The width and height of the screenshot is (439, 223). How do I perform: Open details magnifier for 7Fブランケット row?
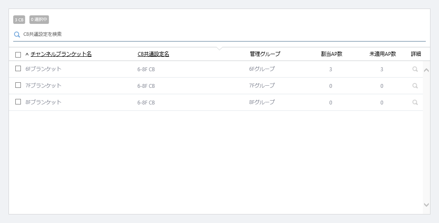pyautogui.click(x=415, y=86)
